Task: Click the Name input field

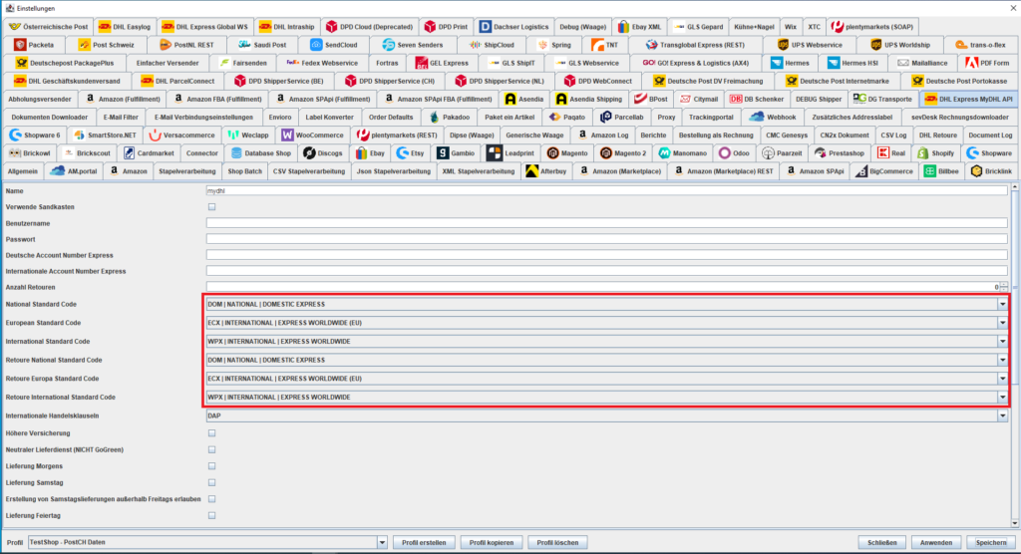Action: pos(607,191)
